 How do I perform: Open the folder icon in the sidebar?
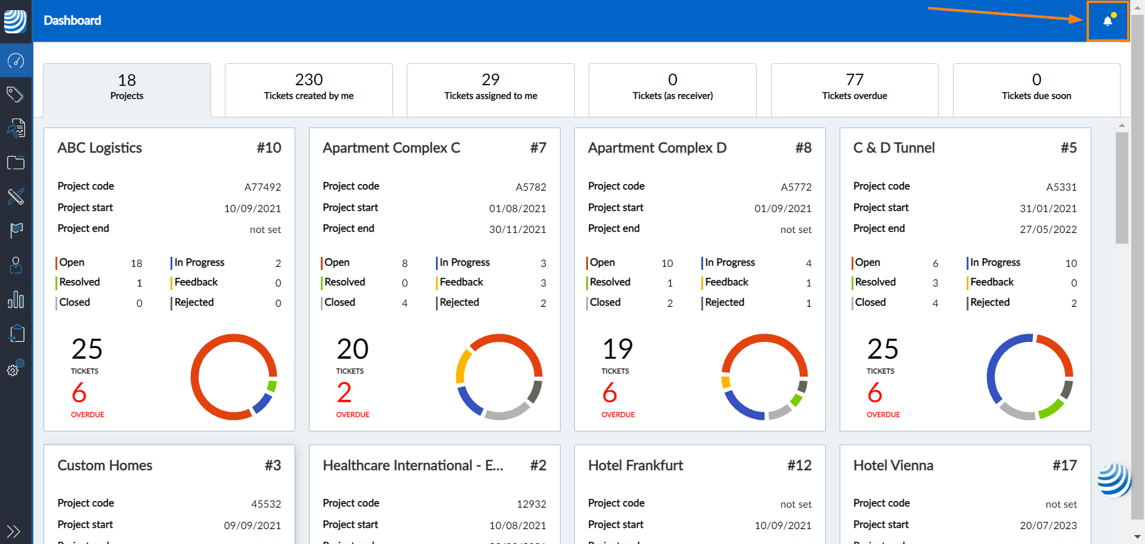click(x=16, y=162)
